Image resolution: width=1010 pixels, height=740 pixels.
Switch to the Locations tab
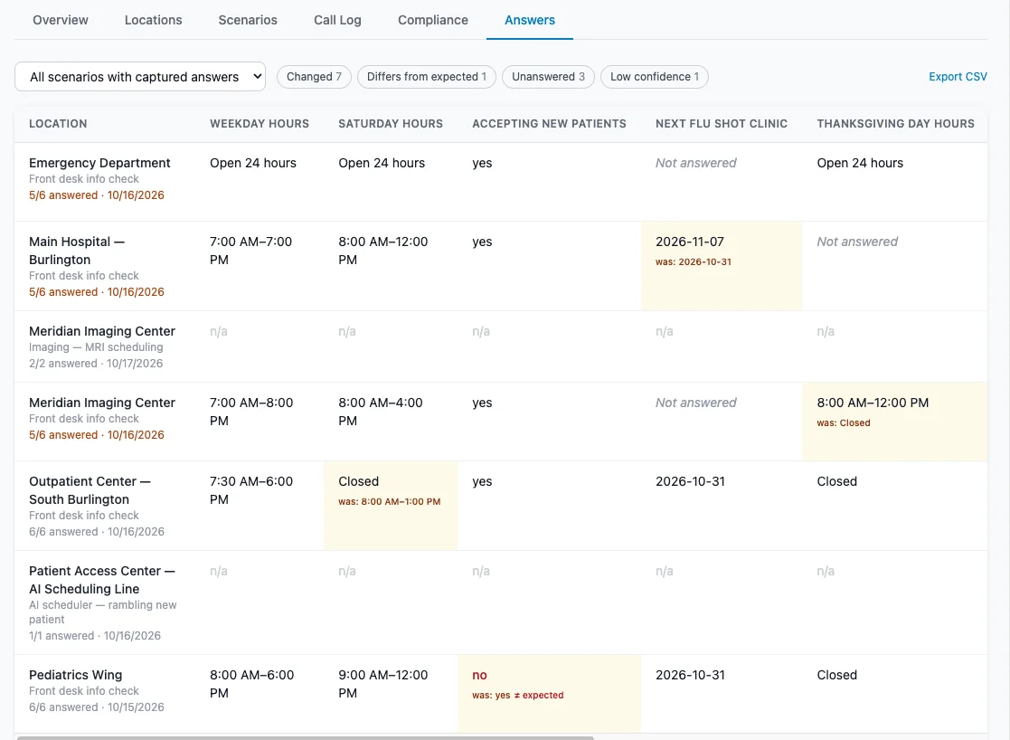click(x=154, y=20)
